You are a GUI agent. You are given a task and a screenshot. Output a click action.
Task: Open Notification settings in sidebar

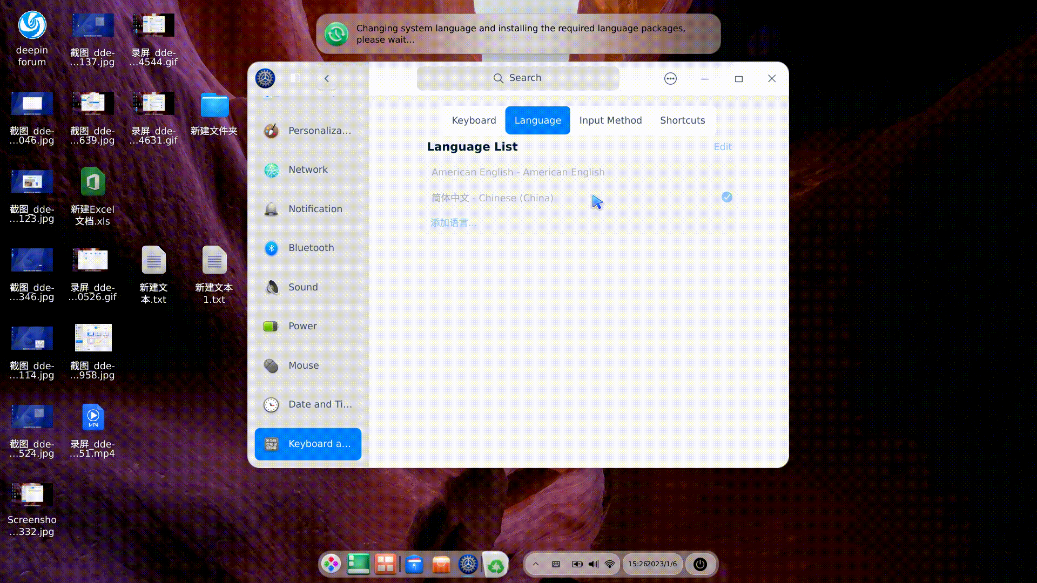[315, 208]
